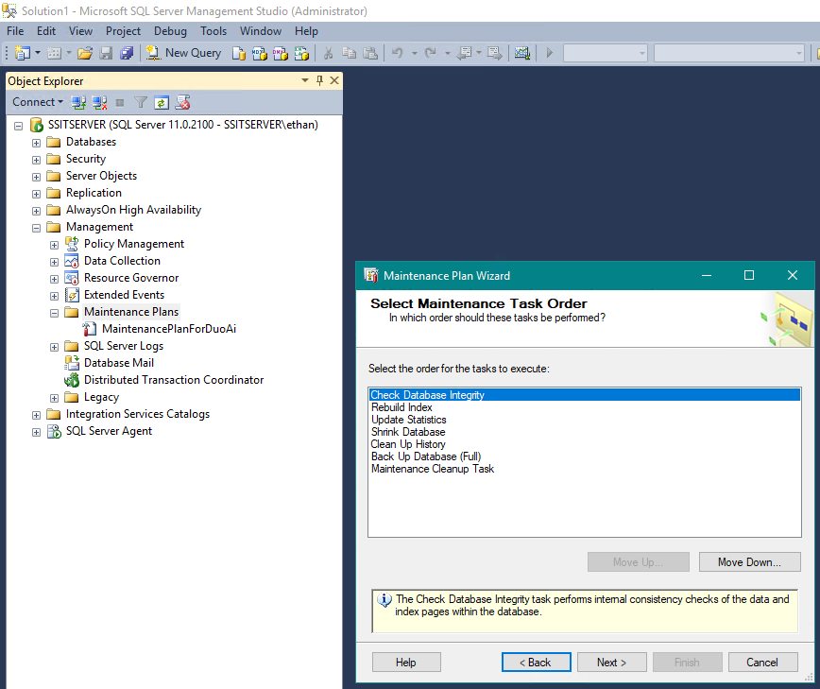Go Back in the Maintenance Plan Wizard
Screen dimensions: 820x689
click(x=536, y=663)
